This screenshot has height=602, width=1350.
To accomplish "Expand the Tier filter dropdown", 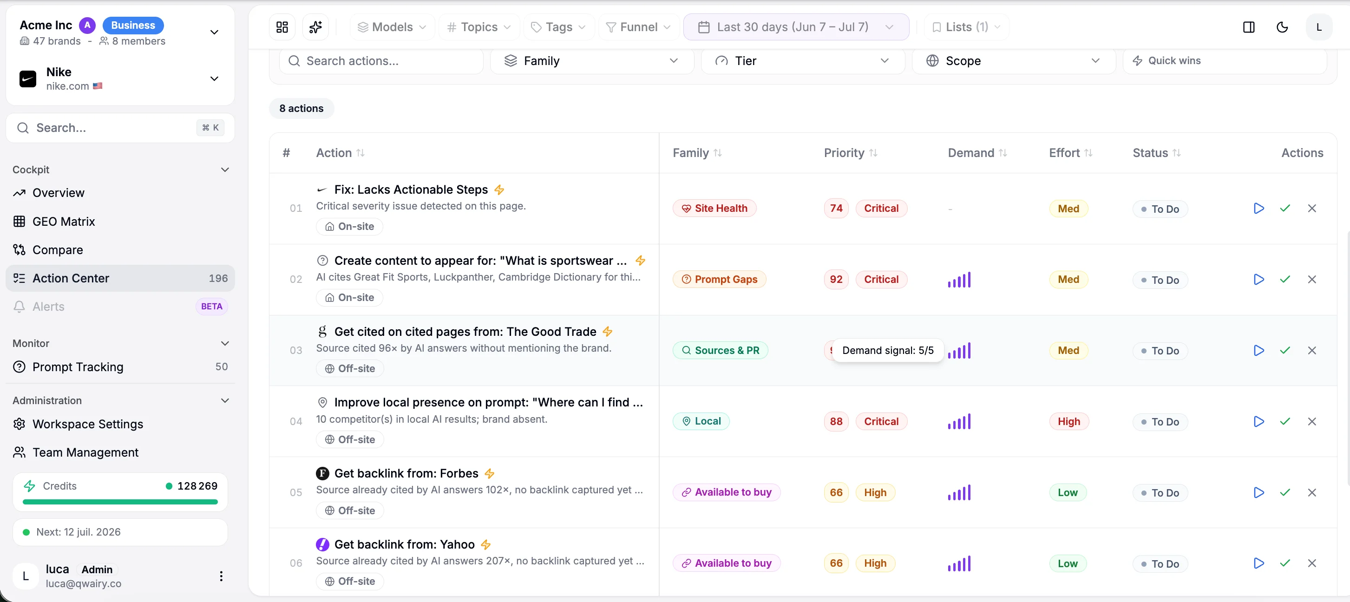I will click(x=802, y=61).
